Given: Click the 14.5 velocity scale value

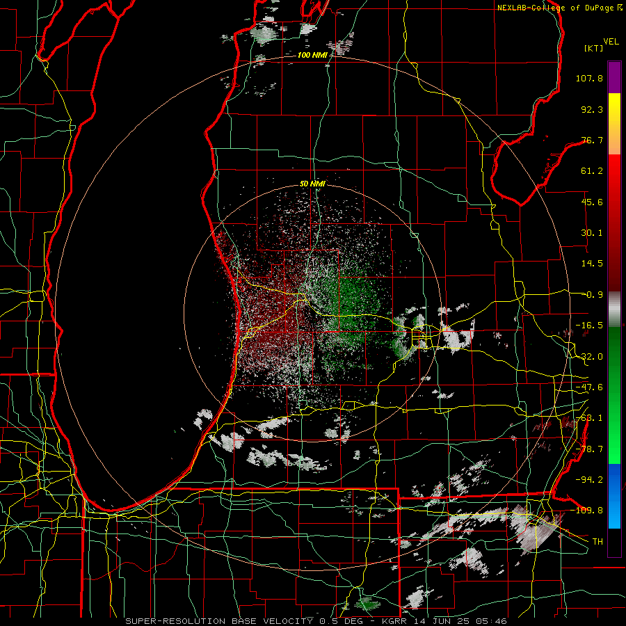Looking at the screenshot, I should coord(592,264).
